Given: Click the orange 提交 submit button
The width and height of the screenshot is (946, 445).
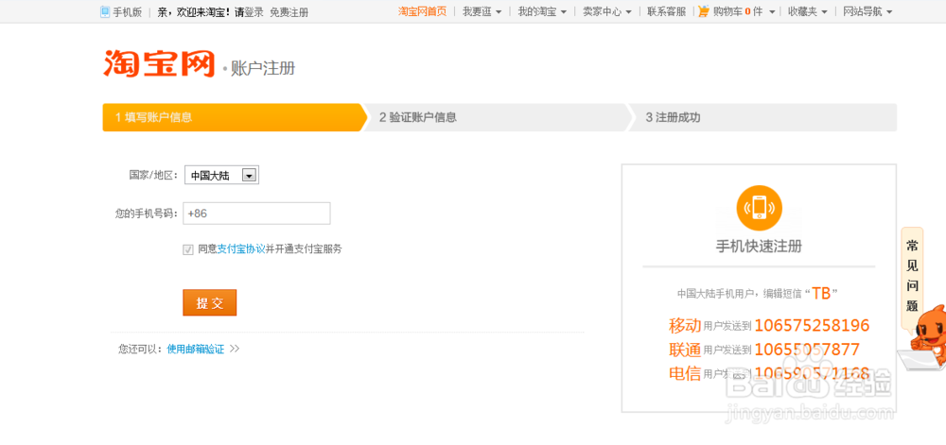Looking at the screenshot, I should [209, 302].
